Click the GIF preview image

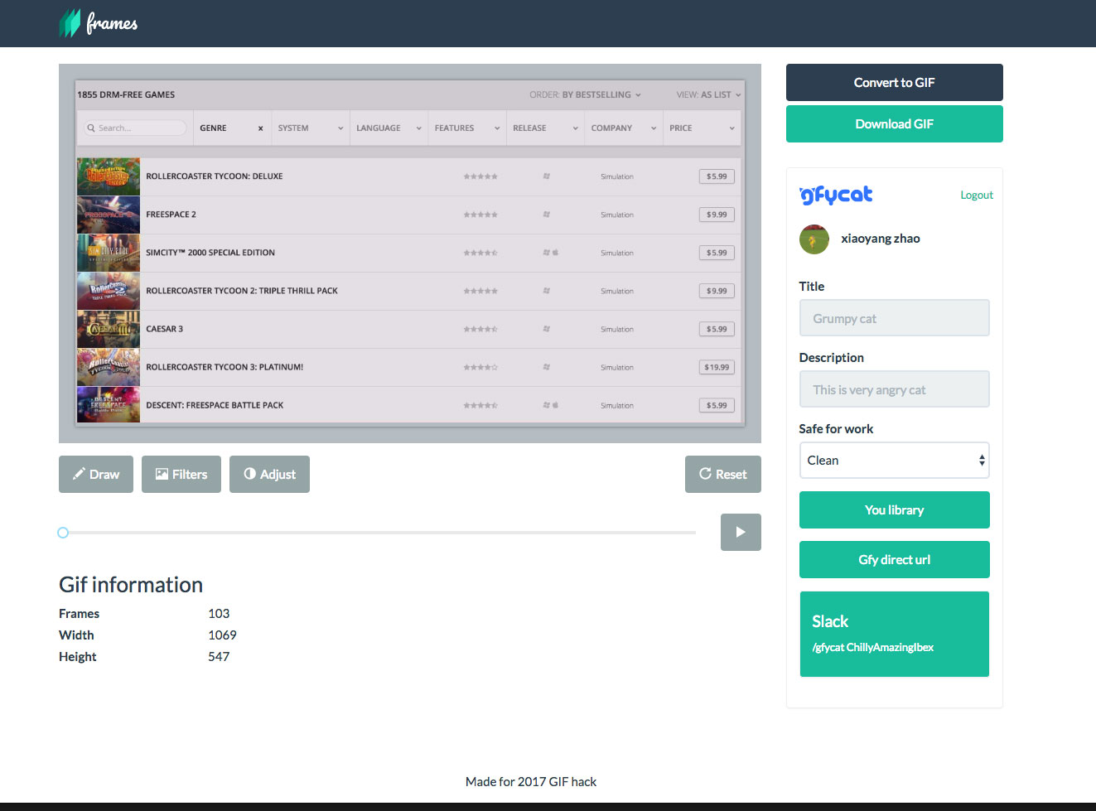coord(410,253)
